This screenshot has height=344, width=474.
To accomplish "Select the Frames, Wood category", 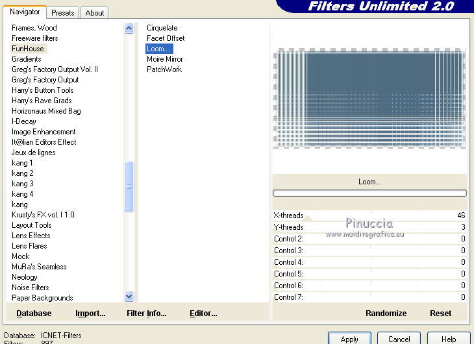I will tap(34, 28).
